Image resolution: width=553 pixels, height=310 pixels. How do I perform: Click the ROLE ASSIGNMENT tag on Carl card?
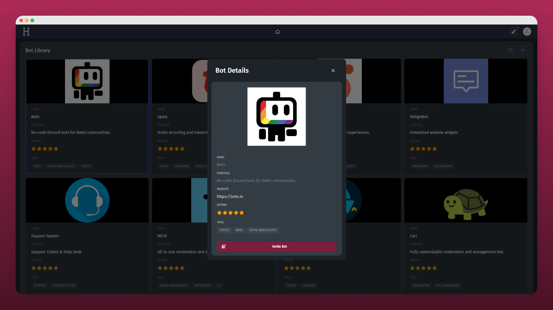[447, 286]
